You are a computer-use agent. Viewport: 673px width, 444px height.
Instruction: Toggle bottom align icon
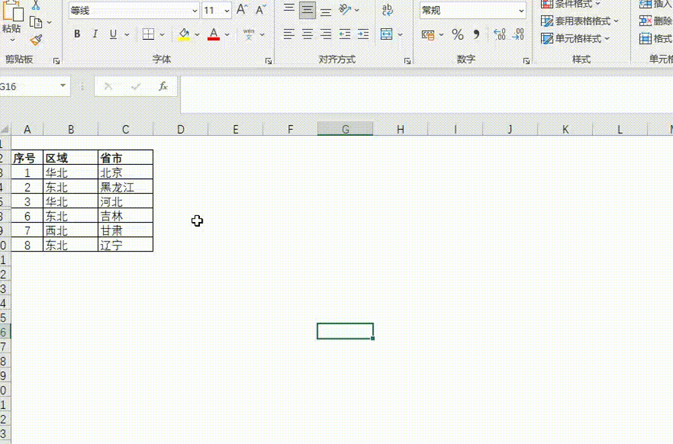[x=326, y=10]
